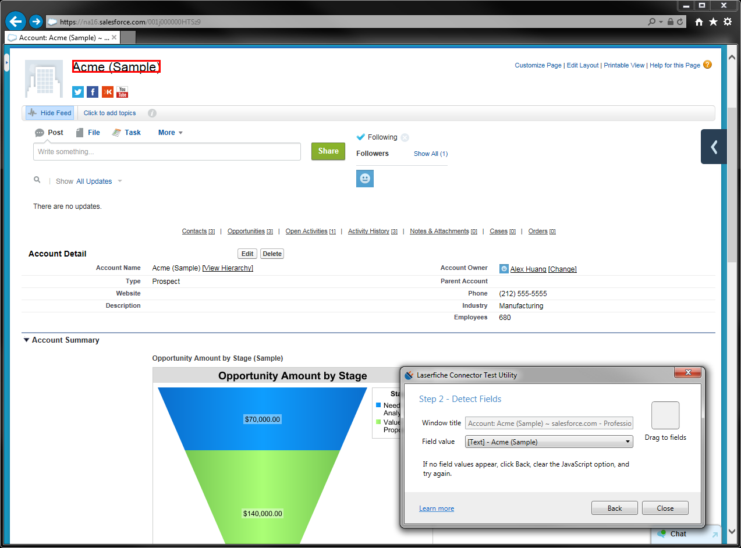Jump to the Contacts [3] related list

click(198, 231)
